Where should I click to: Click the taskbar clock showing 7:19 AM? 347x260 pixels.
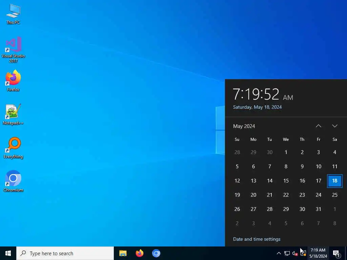[x=318, y=253]
